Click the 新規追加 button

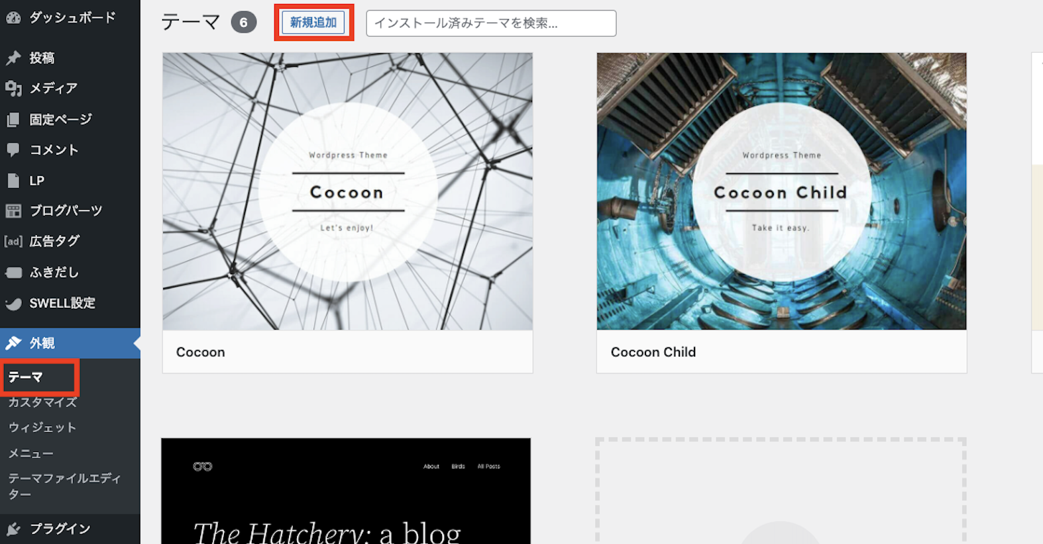coord(313,23)
